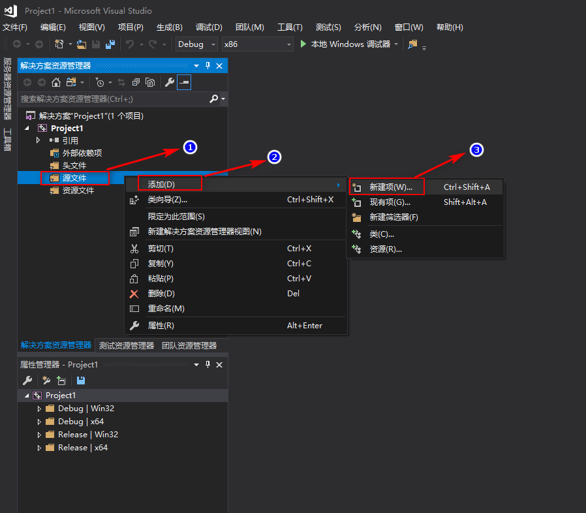This screenshot has height=513, width=586.
Task: Click the Home icon in Solution Explorer toolbar
Action: click(56, 82)
